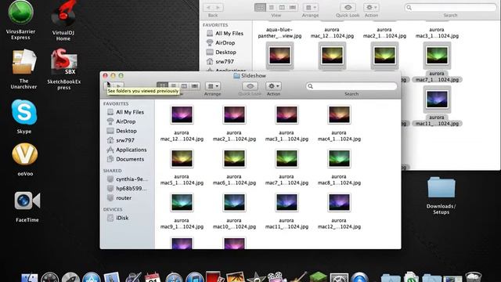This screenshot has height=282, width=501.
Task: Select aurora mac10_...1024.jpg thumbnail
Action: pyautogui.click(x=234, y=202)
